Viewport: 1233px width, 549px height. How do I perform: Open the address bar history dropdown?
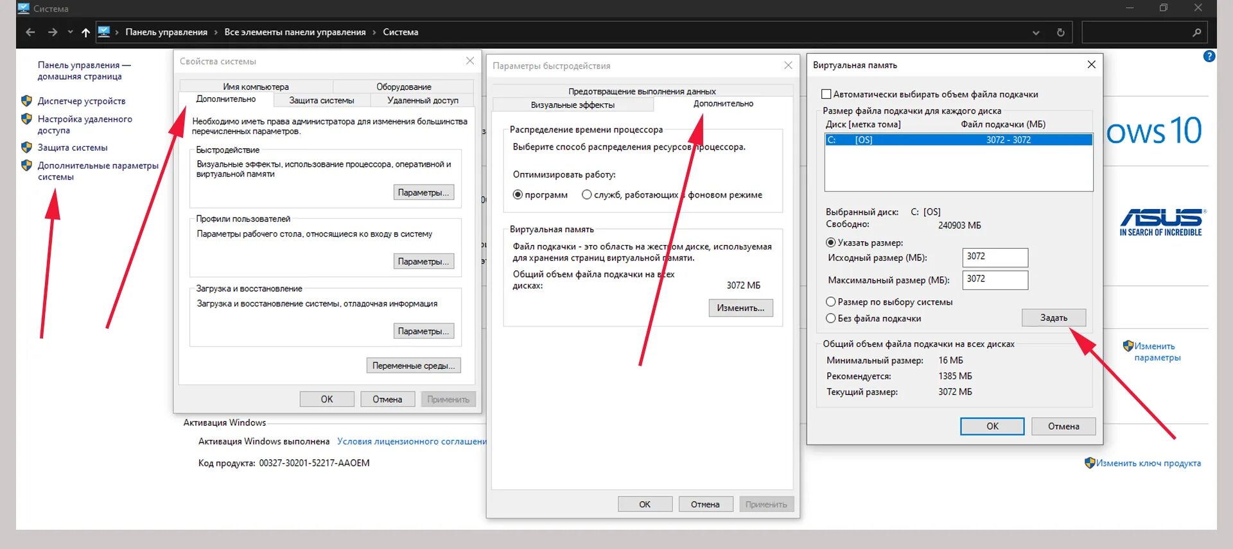coord(1036,33)
